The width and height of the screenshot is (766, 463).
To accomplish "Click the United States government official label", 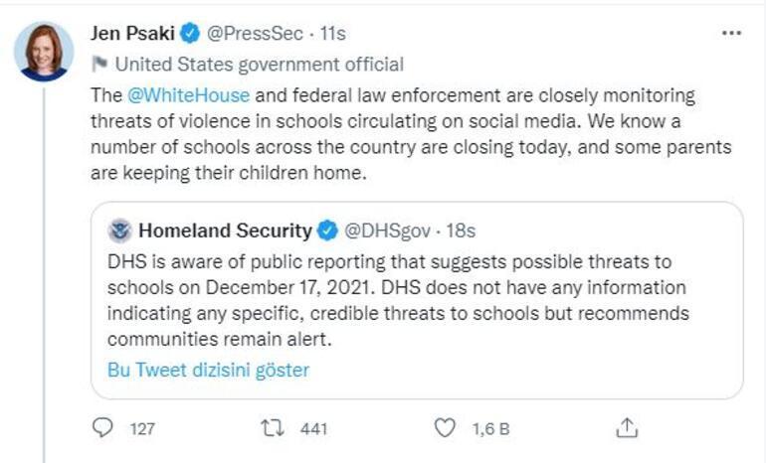I will click(x=259, y=65).
